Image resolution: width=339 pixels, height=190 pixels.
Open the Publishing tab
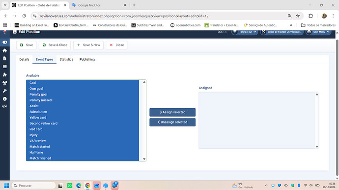pyautogui.click(x=87, y=59)
